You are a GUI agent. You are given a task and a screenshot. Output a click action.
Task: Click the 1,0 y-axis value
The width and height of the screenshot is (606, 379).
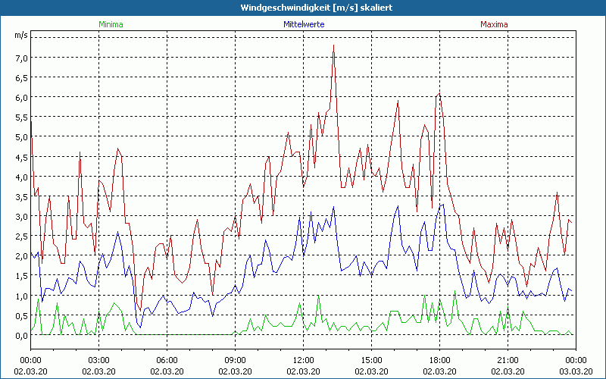coord(22,296)
